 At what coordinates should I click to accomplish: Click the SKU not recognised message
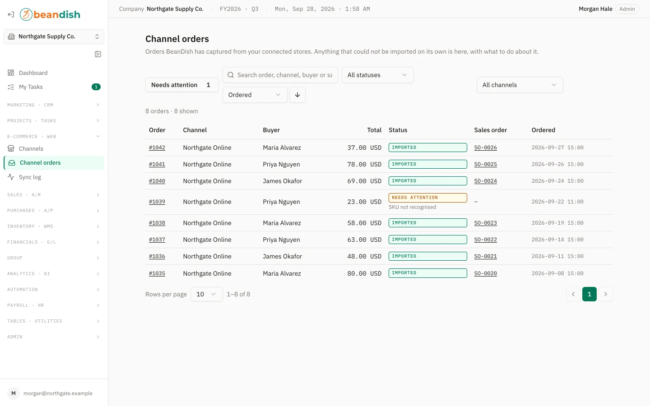pyautogui.click(x=413, y=207)
